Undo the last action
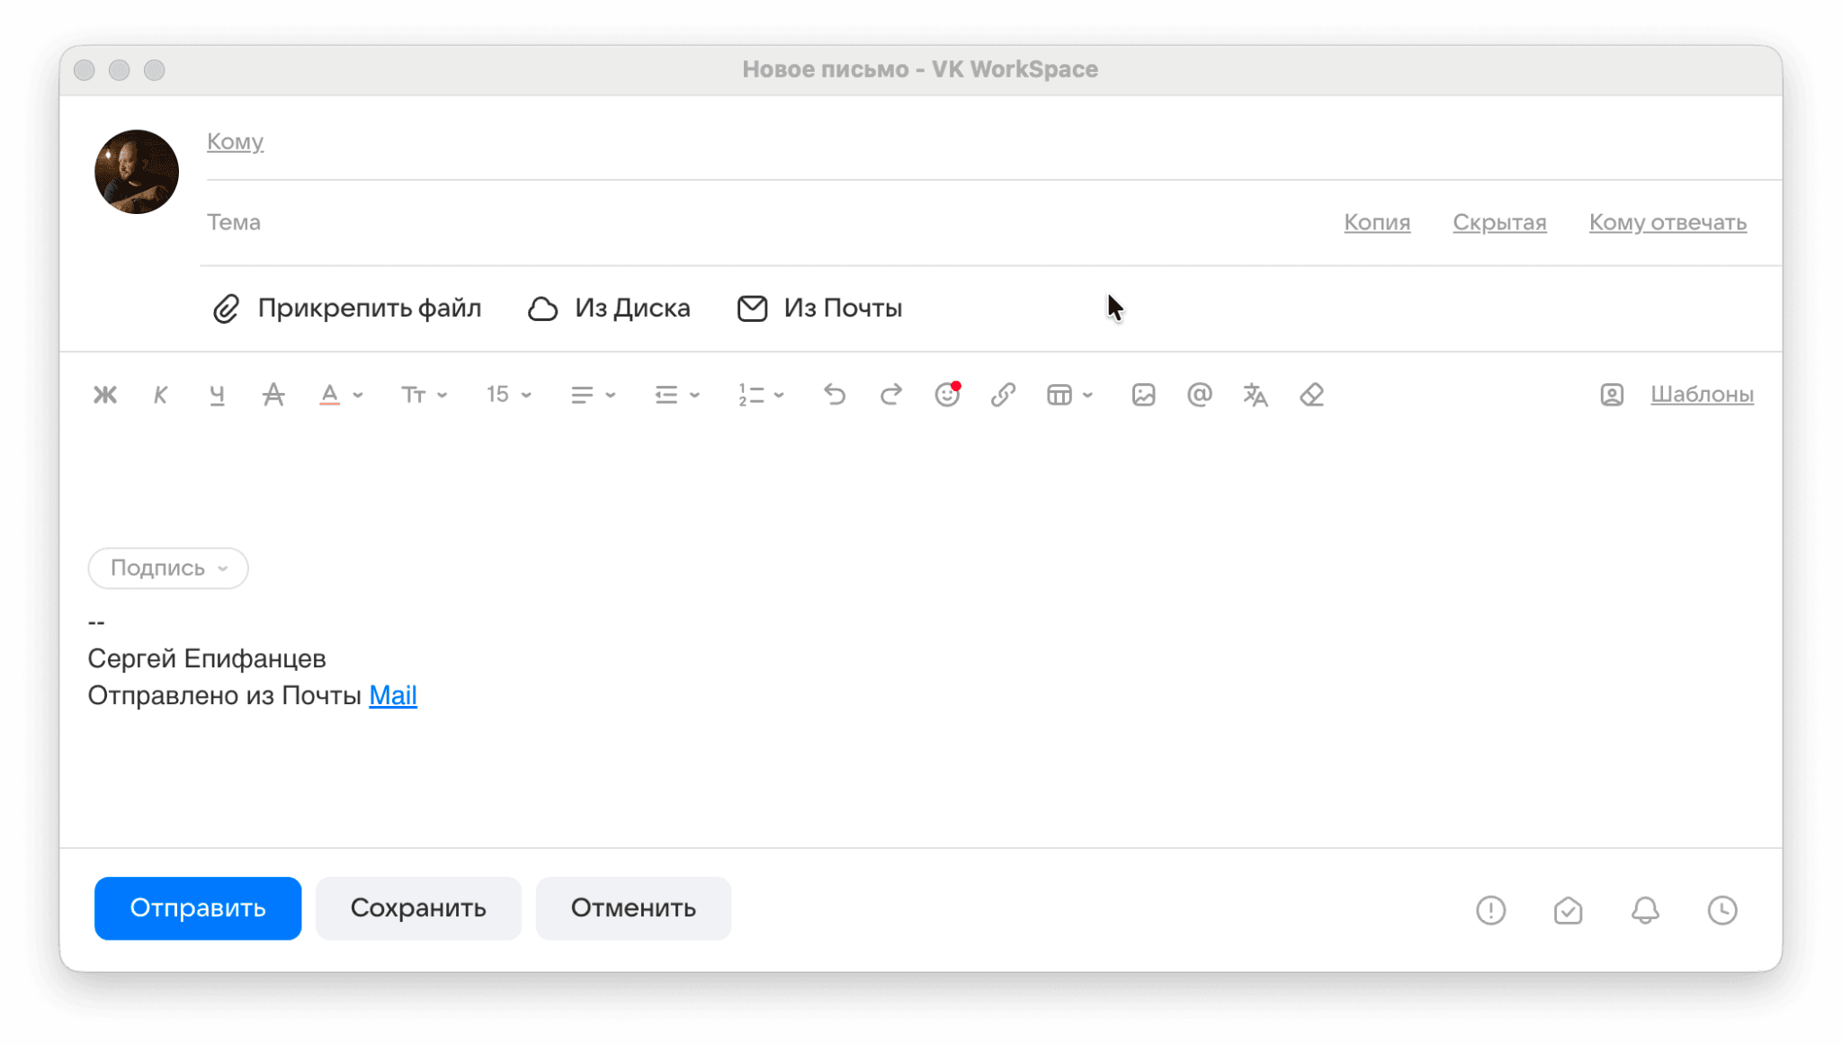This screenshot has width=1842, height=1045. (x=835, y=395)
